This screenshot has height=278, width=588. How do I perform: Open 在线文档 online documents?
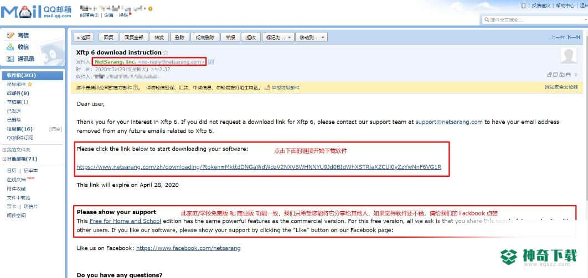[16, 180]
